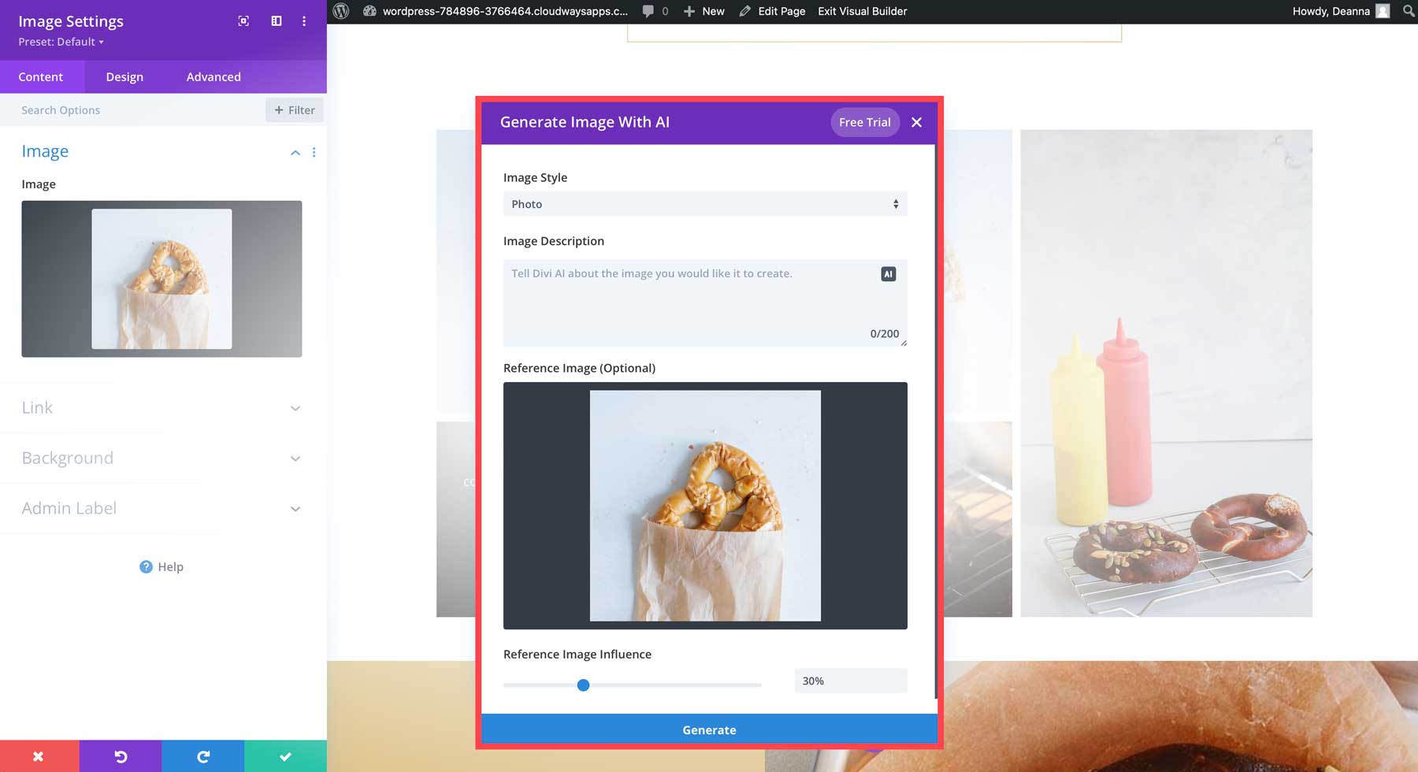Adjust the Reference Image Influence slider
Screen dimensions: 1418x772
click(584, 685)
